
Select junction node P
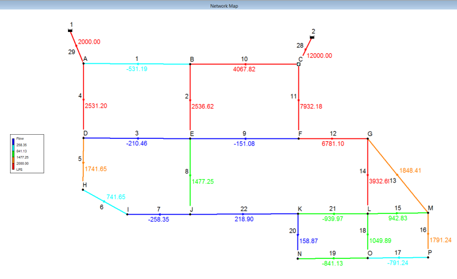(x=428, y=258)
